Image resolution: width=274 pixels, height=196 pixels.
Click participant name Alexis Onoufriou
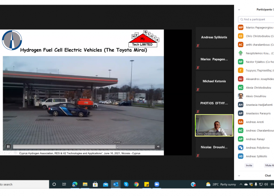256,96
